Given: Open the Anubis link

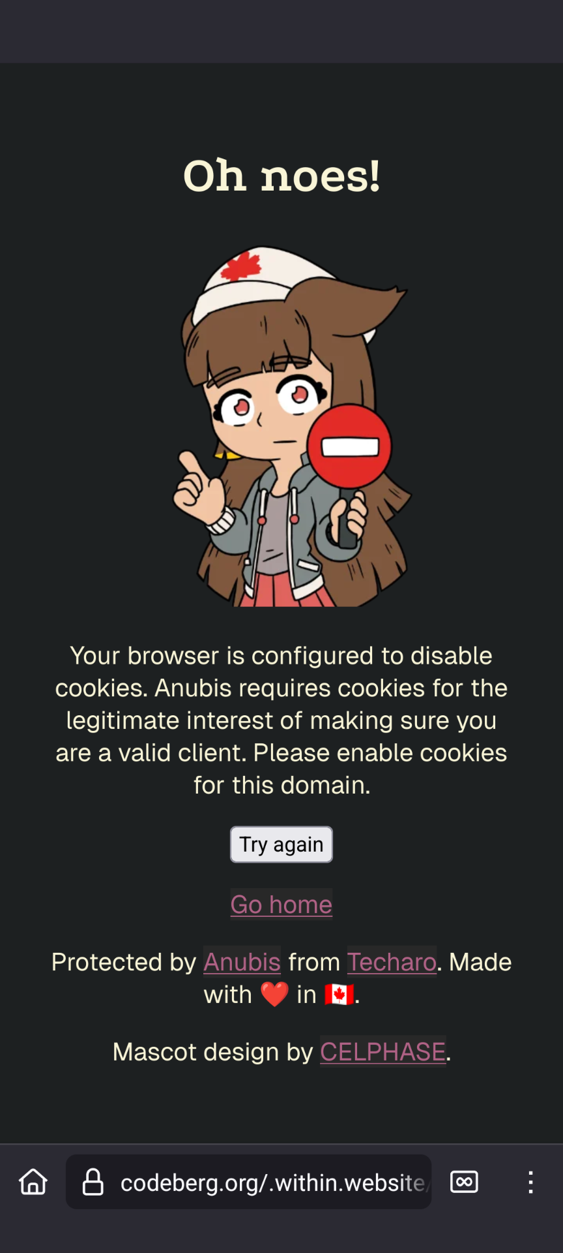Looking at the screenshot, I should [x=242, y=962].
